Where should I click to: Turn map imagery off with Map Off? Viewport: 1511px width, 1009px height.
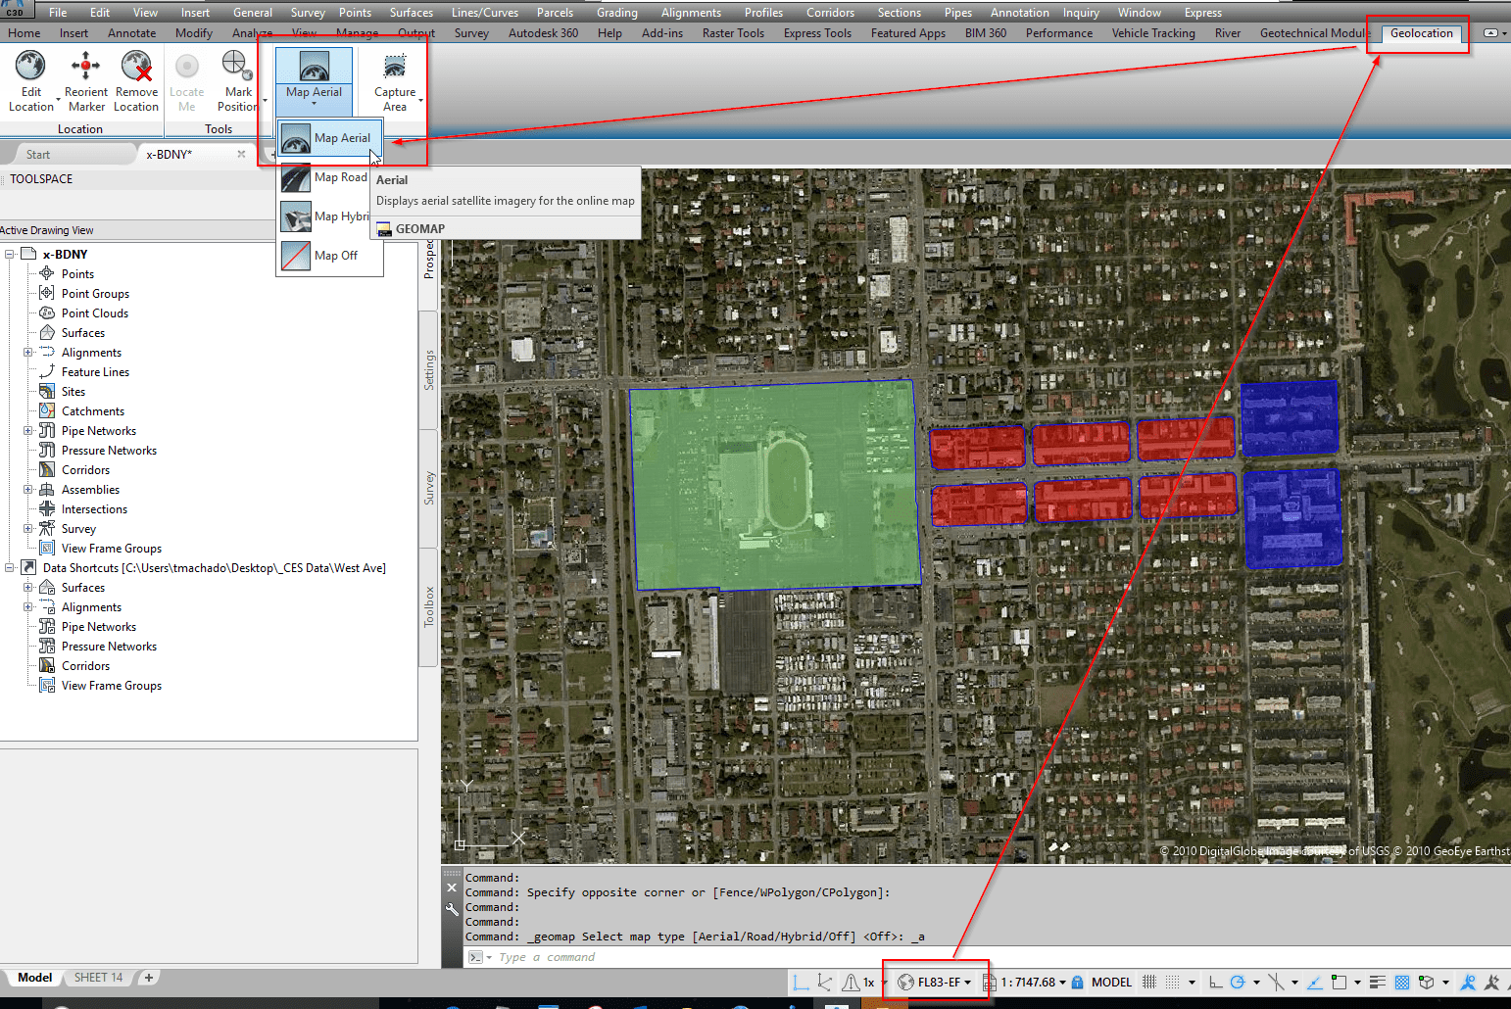(328, 255)
